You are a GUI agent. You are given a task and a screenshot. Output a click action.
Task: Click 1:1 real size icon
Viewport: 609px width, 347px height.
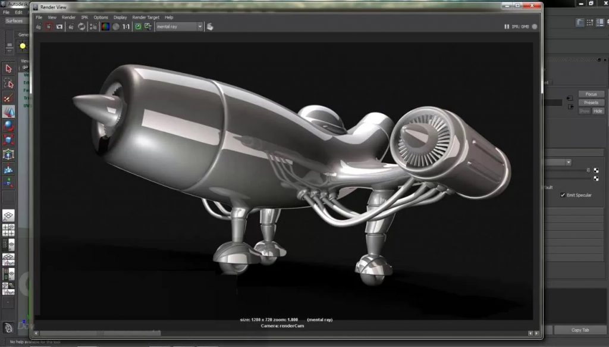coord(126,26)
